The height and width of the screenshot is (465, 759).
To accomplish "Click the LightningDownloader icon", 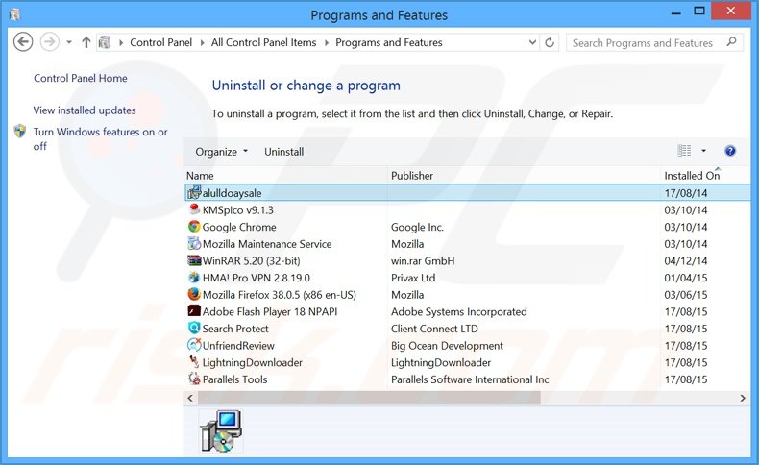I will click(x=194, y=362).
